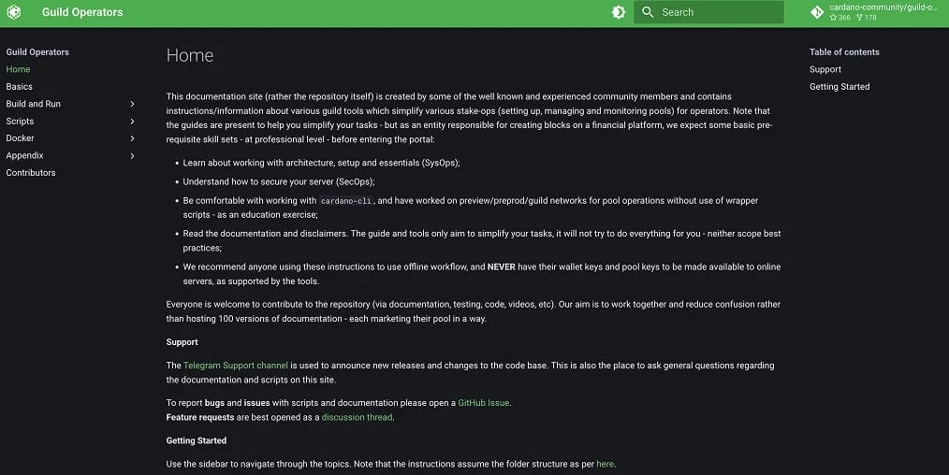Expand the Appendix section chevron
Screen dimensions: 949x475
132,156
